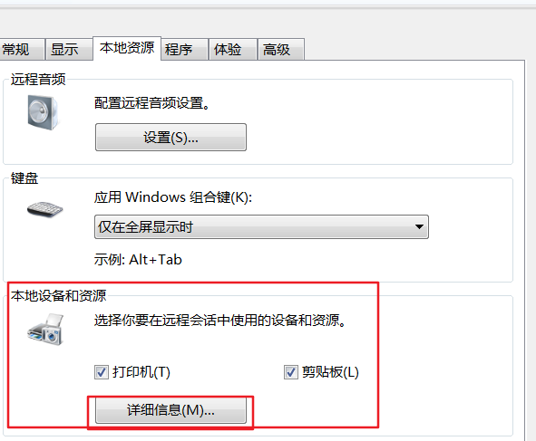536x441 pixels.
Task: Click the 远程音频 group title
Action: click(38, 79)
